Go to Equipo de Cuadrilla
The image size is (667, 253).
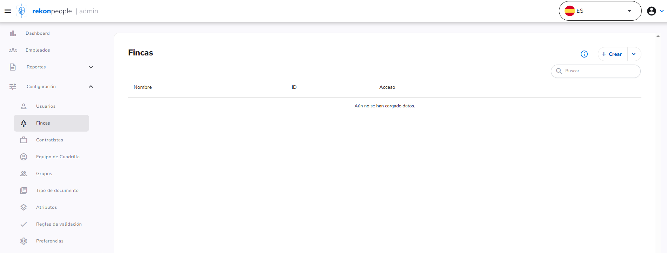[x=51, y=157]
